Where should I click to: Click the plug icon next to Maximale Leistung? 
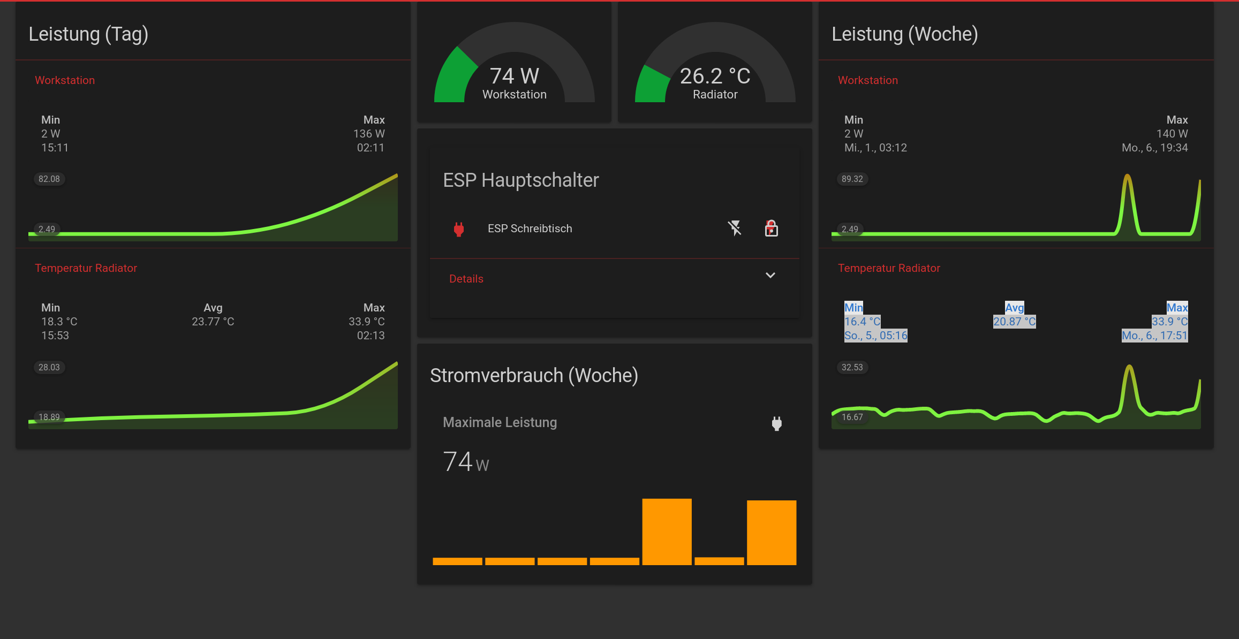coord(776,423)
